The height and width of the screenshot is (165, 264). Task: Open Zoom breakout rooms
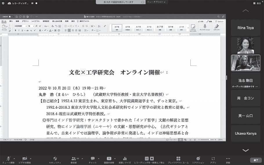(178, 160)
